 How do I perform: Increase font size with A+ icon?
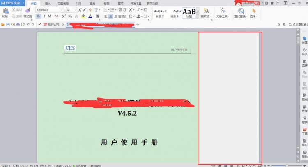point(80,10)
